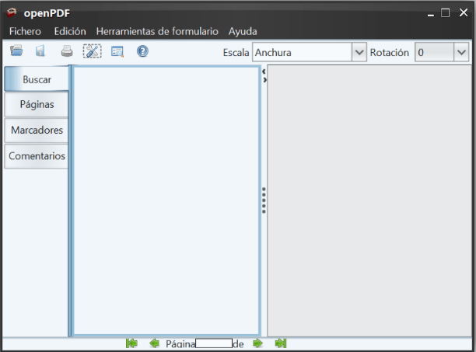Switch to the Marcadores tab
This screenshot has height=352, width=476.
pyautogui.click(x=37, y=131)
